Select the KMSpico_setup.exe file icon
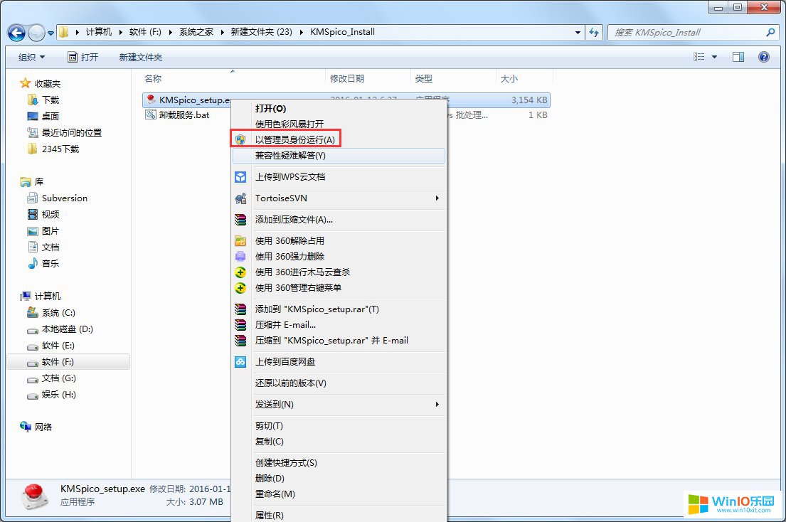 tap(151, 100)
